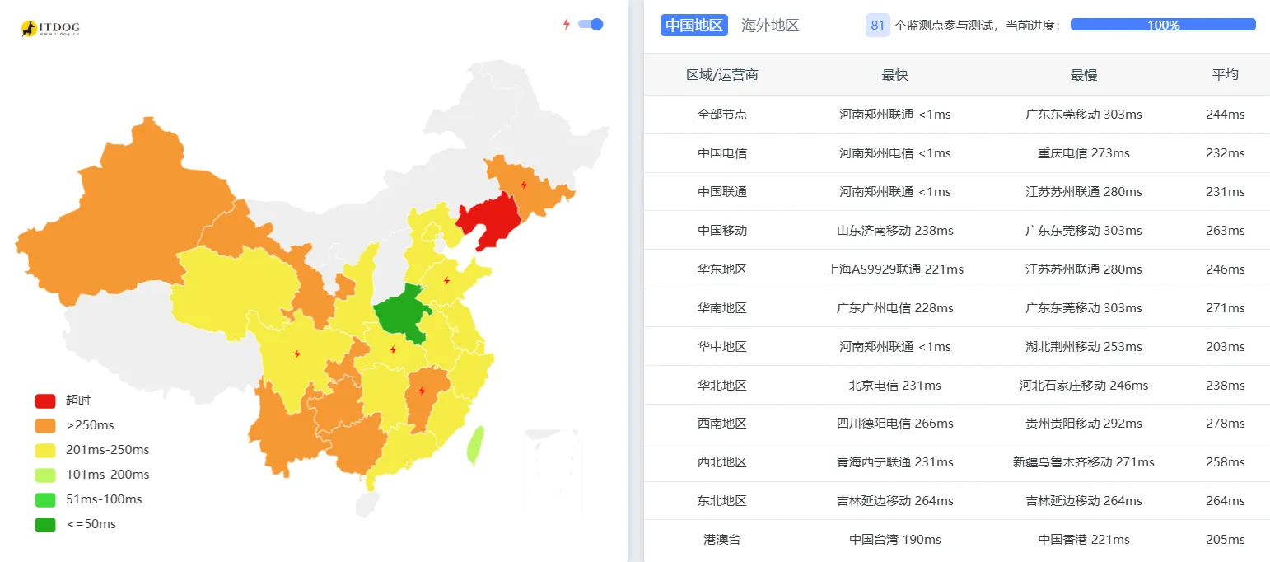The image size is (1270, 562).
Task: Click 青海西宁联通 231ms cell
Action: (x=895, y=462)
